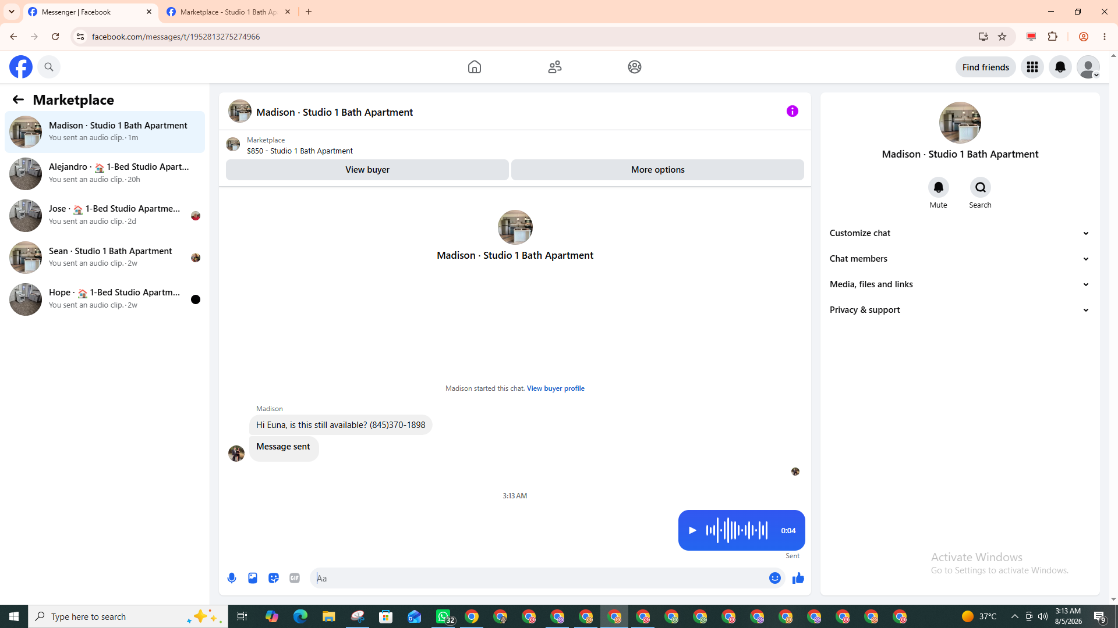Mute the Madison conversation
Screen dimensions: 1118x628
939,187
